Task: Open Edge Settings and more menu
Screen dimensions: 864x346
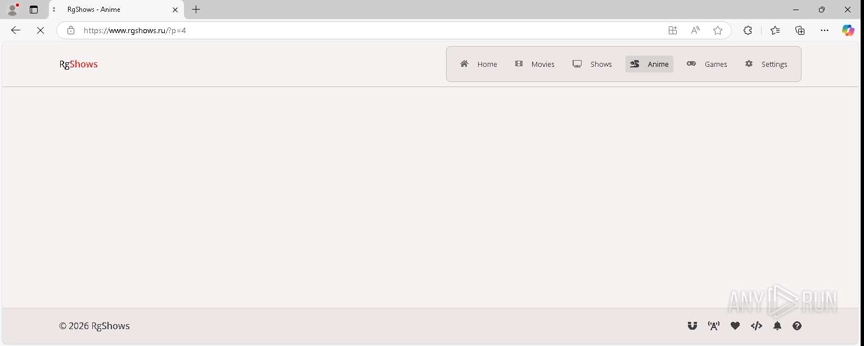Action: pos(825,30)
